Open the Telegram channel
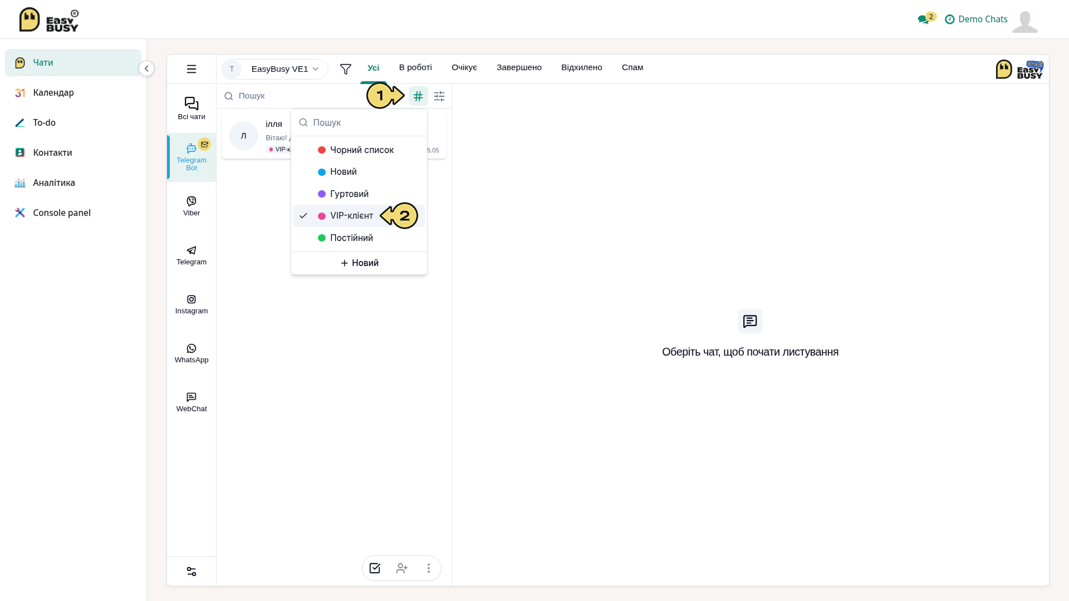Image resolution: width=1069 pixels, height=601 pixels. point(192,255)
